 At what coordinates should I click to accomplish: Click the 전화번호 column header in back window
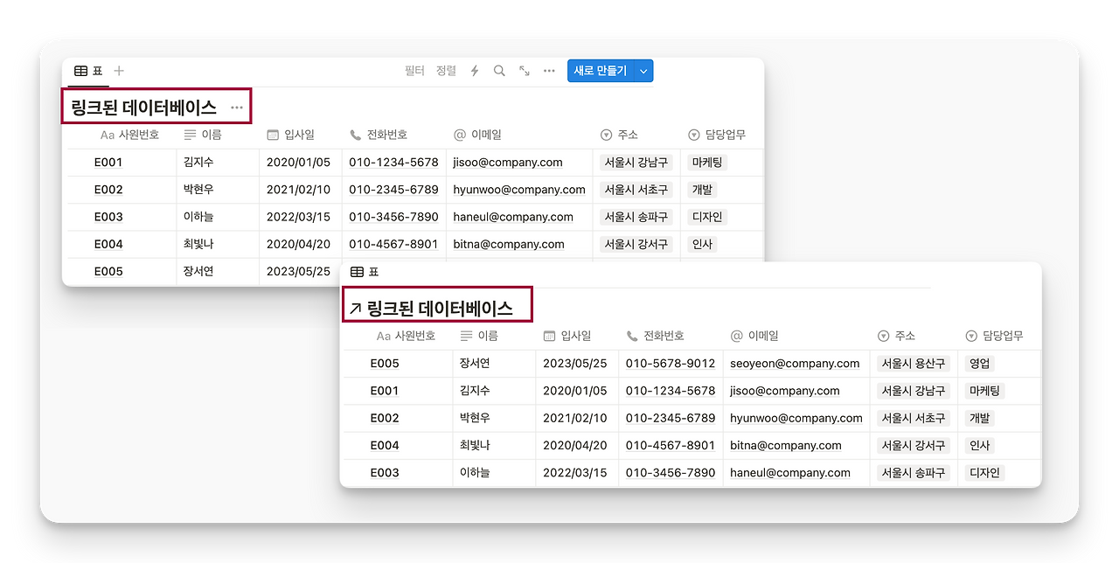pos(379,135)
